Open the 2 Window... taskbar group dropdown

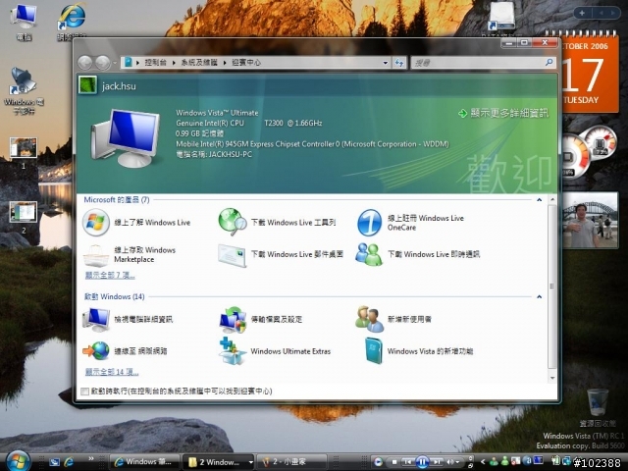point(251,462)
